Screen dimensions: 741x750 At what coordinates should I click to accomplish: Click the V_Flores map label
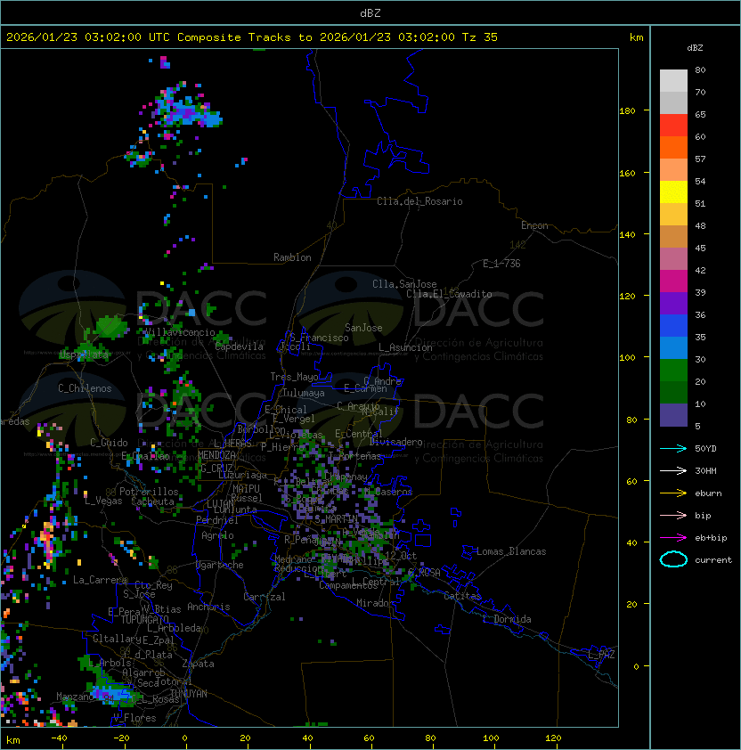134,718
